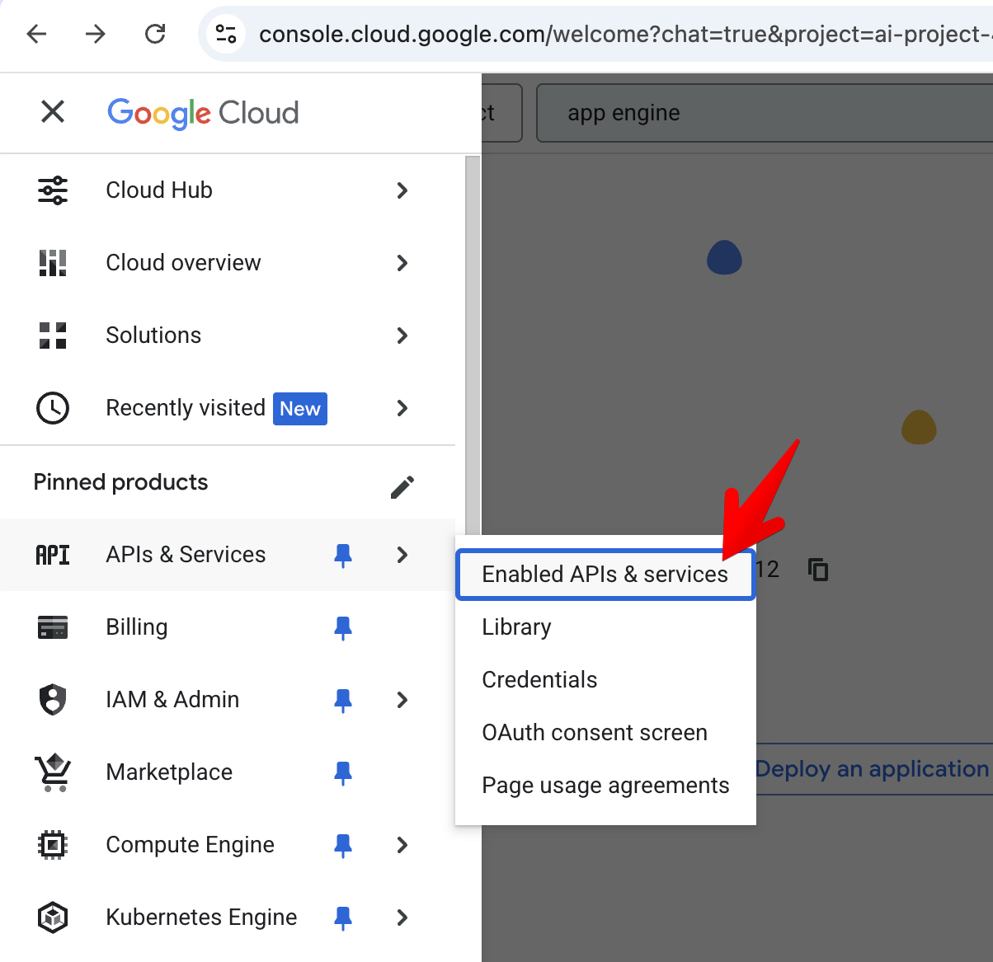
Task: Click the Billing card icon
Action: [x=53, y=627]
